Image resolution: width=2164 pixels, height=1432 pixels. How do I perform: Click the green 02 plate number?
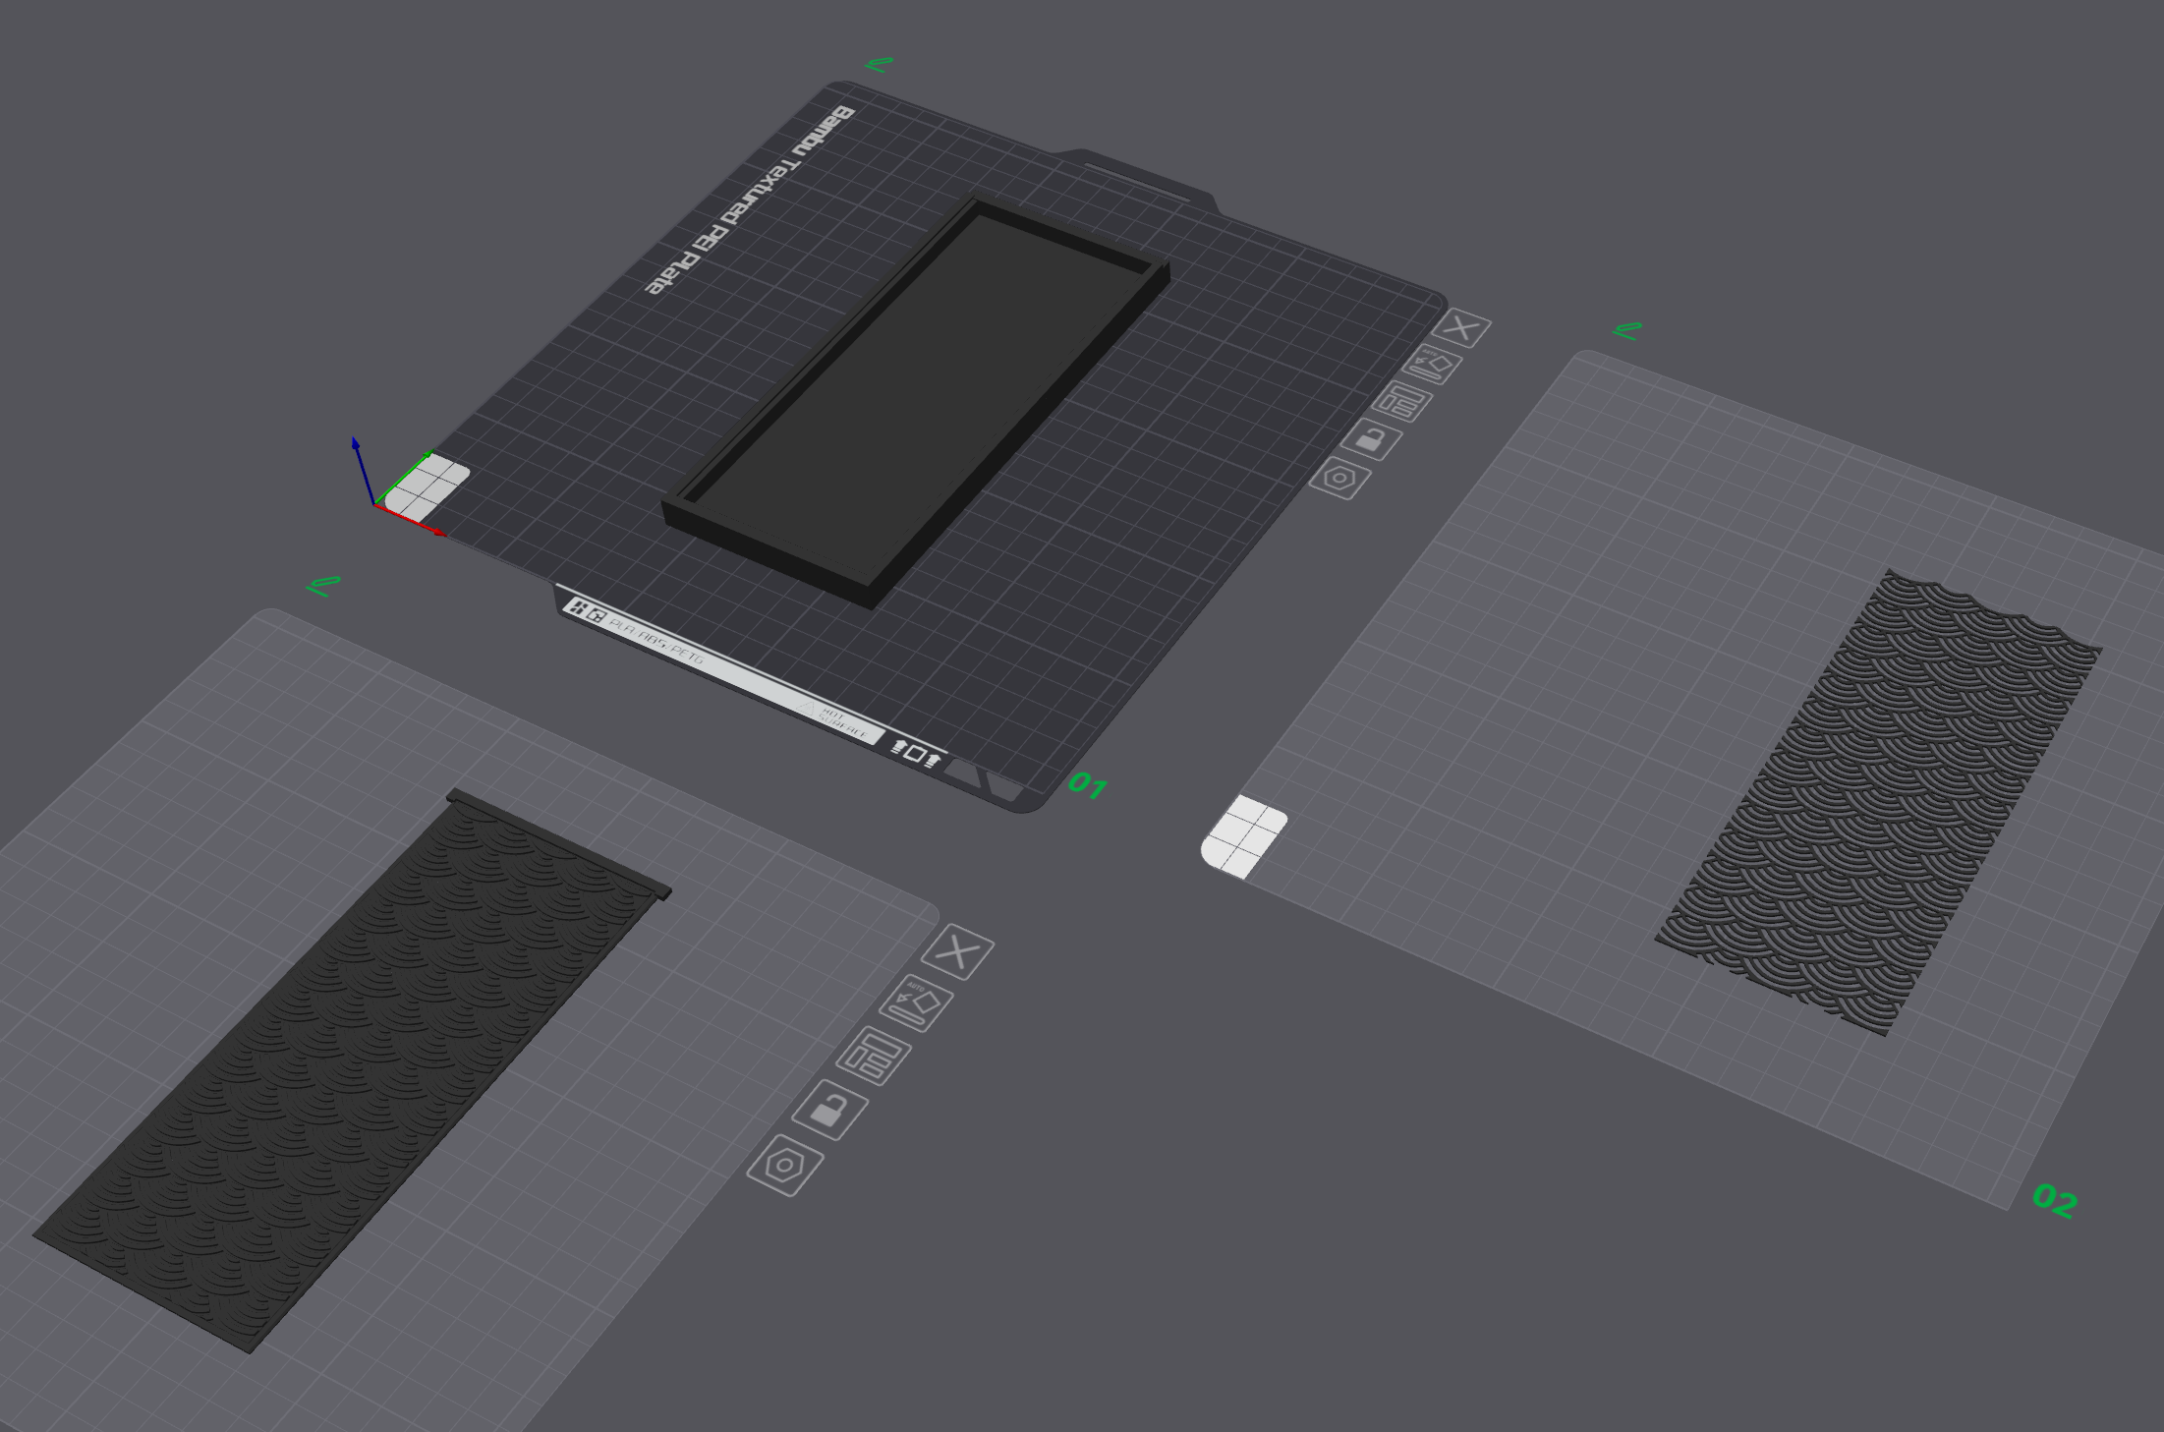tap(2055, 1200)
